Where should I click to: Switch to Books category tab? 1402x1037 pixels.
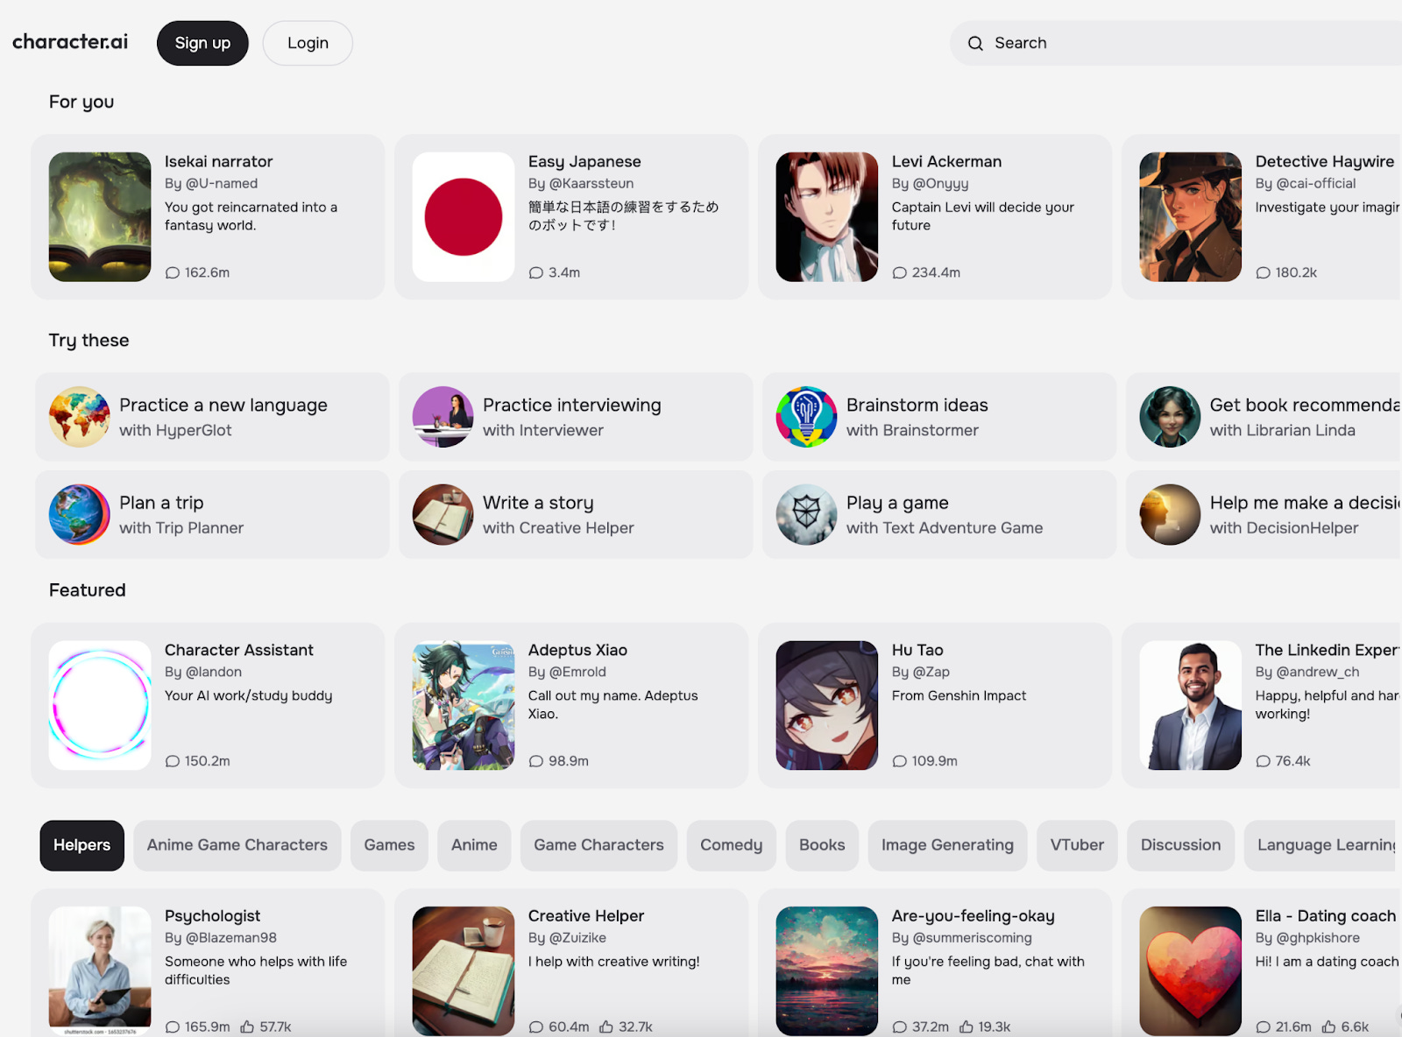[x=822, y=845]
